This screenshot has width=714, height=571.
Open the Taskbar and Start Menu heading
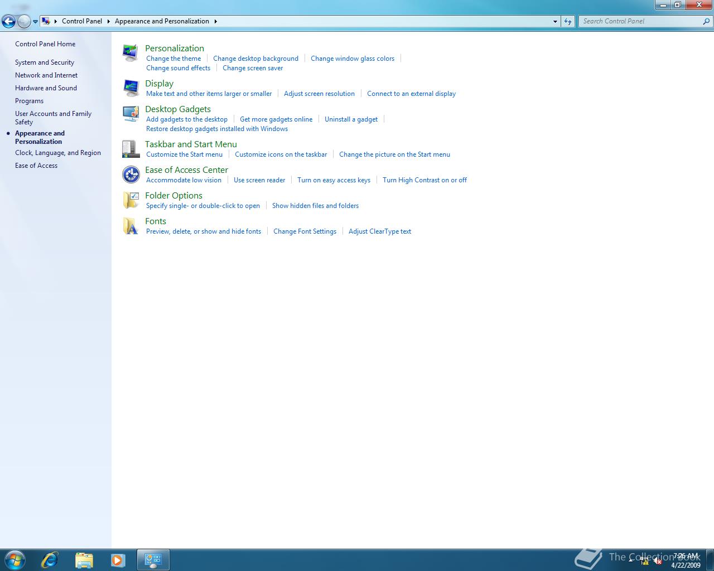[191, 144]
